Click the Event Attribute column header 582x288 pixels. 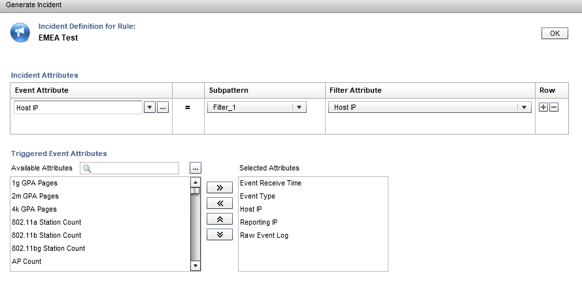[91, 90]
